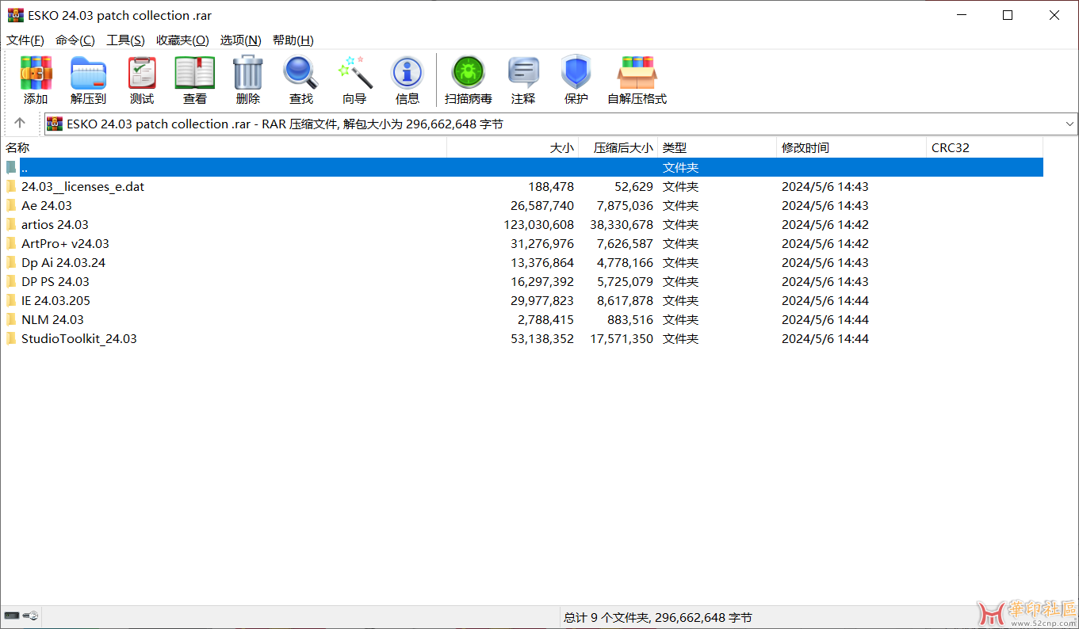This screenshot has width=1079, height=629.
Task: Open the address bar dropdown arrow
Action: click(x=1069, y=124)
